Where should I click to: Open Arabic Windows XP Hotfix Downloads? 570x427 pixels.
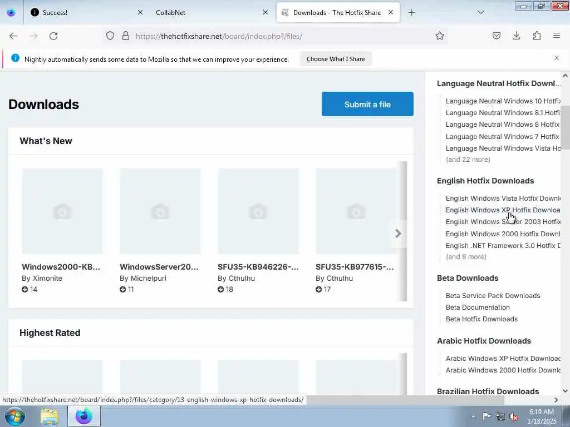(x=503, y=359)
